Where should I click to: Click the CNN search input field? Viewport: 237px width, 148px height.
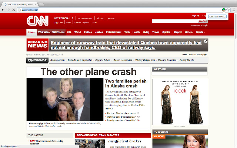pos(175,21)
